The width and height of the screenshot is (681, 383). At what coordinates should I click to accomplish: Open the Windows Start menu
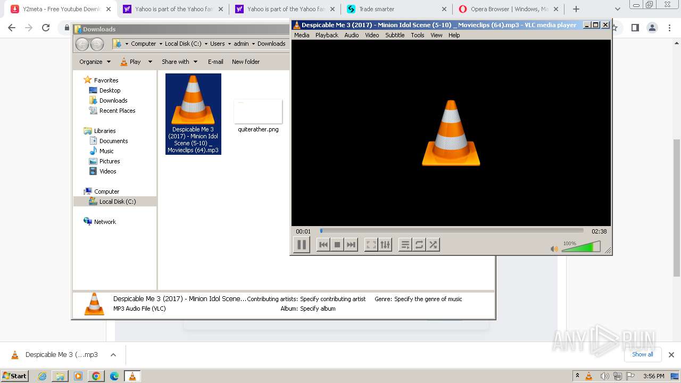point(14,376)
